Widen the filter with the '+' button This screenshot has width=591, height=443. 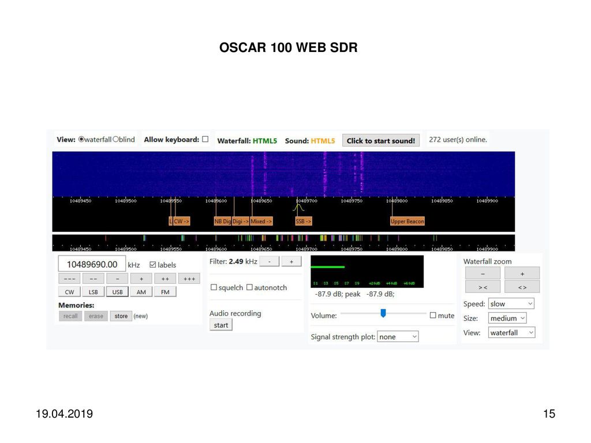coord(291,261)
